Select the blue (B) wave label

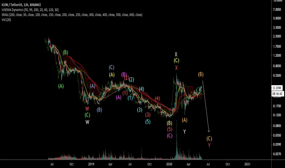[x=99, y=110]
